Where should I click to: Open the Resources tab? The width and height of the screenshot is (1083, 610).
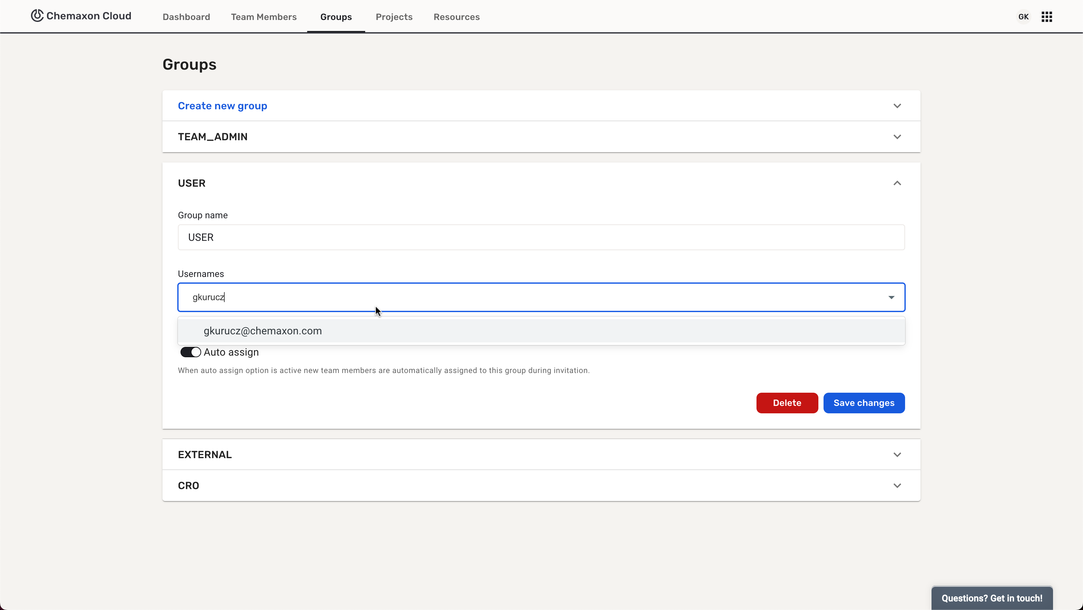457,17
